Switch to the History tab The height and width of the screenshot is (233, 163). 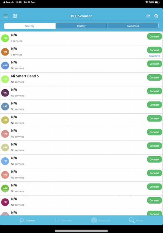point(81,26)
